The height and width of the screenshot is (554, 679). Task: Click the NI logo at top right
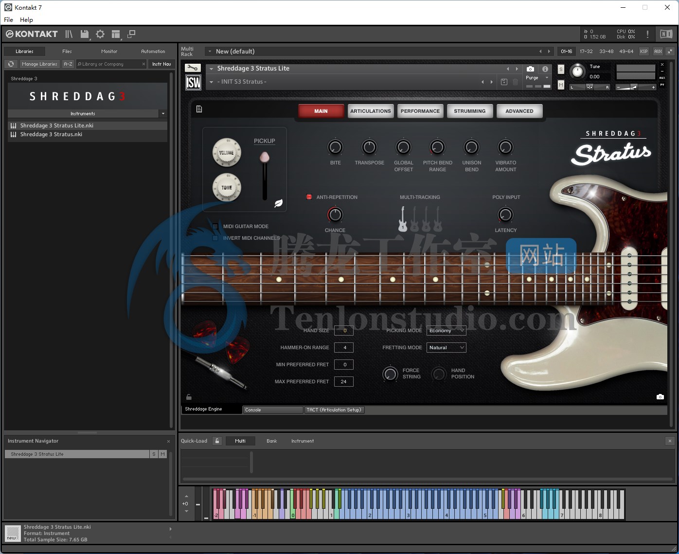[665, 34]
